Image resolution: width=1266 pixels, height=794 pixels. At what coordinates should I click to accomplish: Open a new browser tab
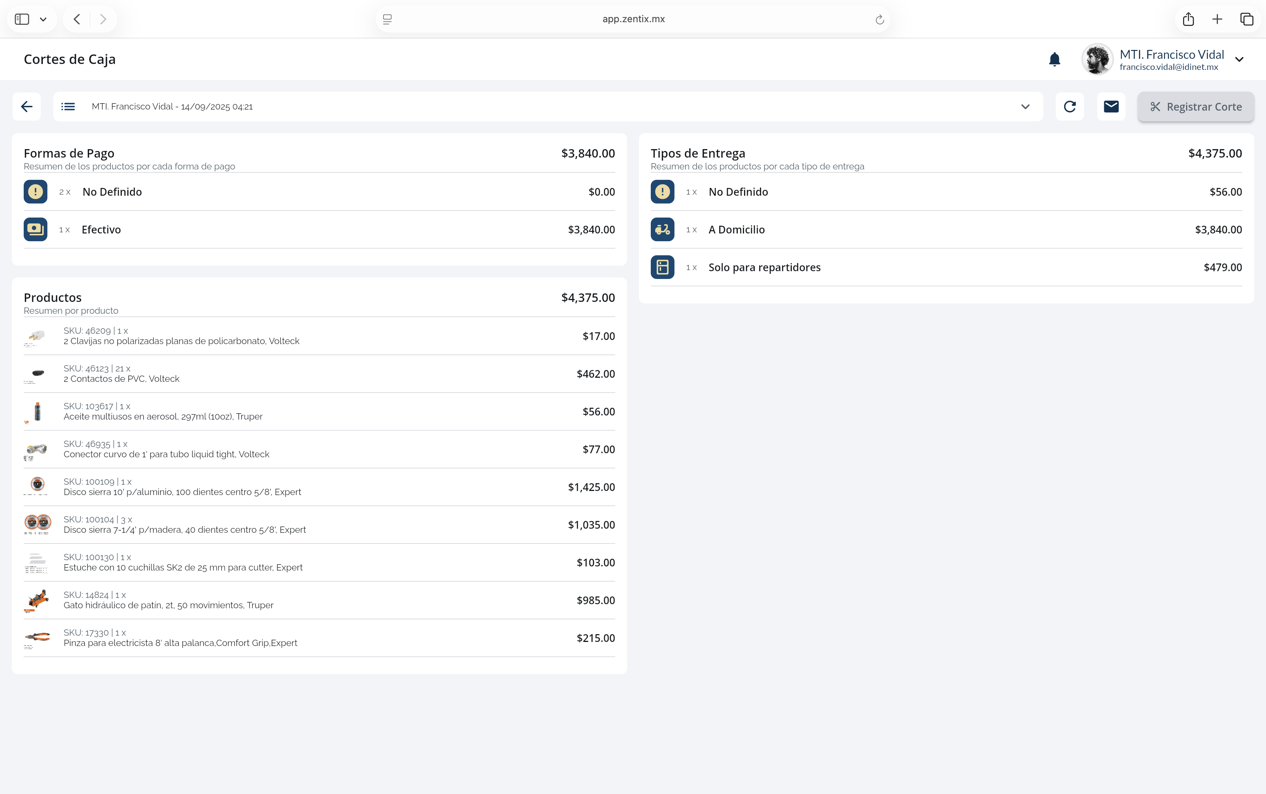point(1217,20)
